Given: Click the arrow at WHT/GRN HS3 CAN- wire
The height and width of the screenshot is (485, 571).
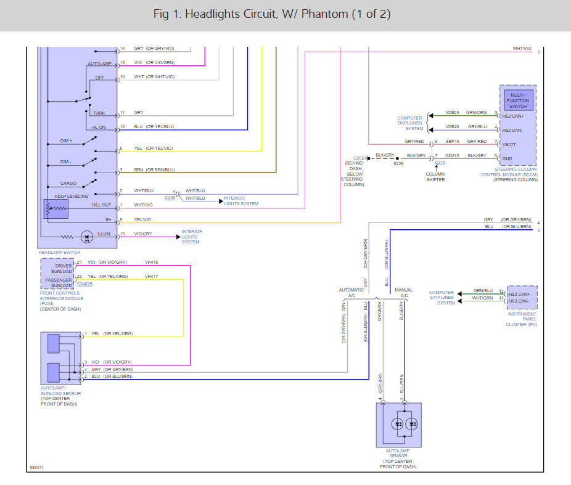Looking at the screenshot, I should click(x=460, y=301).
